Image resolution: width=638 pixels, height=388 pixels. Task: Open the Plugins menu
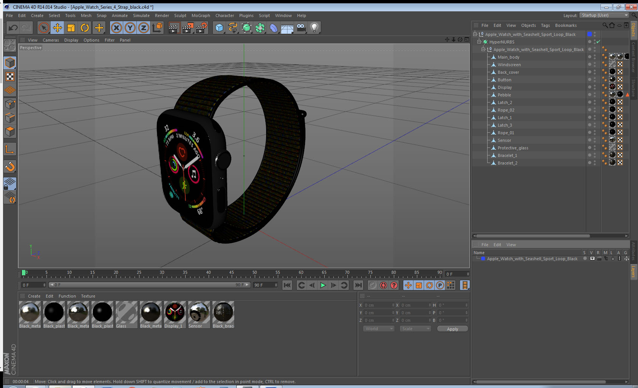pyautogui.click(x=246, y=16)
